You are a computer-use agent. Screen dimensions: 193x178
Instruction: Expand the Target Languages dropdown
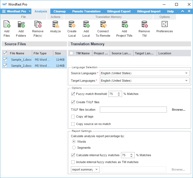[145, 81]
